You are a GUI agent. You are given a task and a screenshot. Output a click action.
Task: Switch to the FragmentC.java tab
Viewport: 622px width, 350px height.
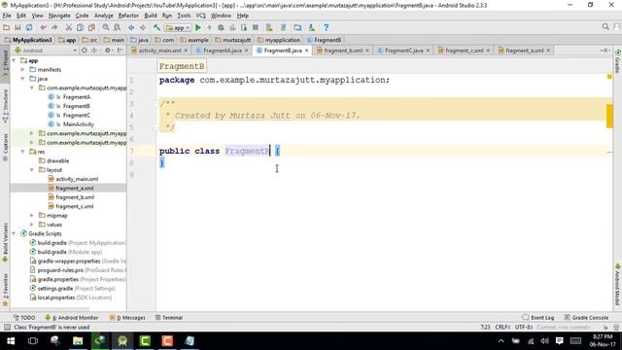[x=403, y=51]
